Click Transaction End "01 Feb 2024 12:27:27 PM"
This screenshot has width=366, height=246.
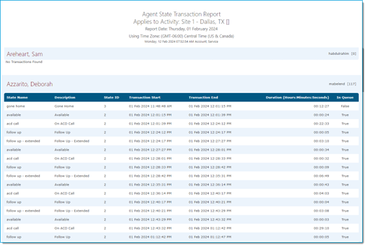click(210, 141)
